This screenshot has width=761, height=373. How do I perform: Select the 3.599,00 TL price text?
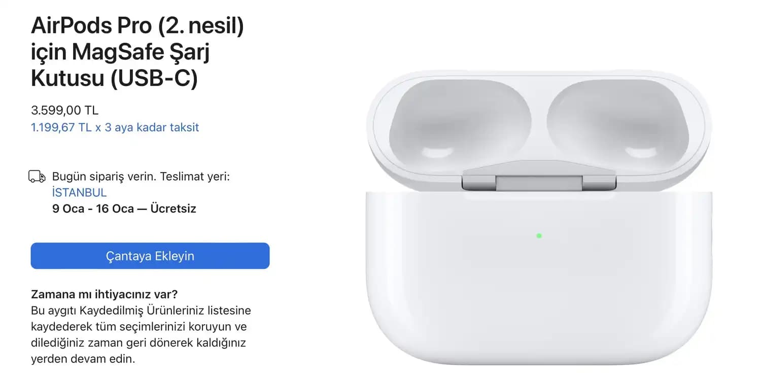point(64,110)
